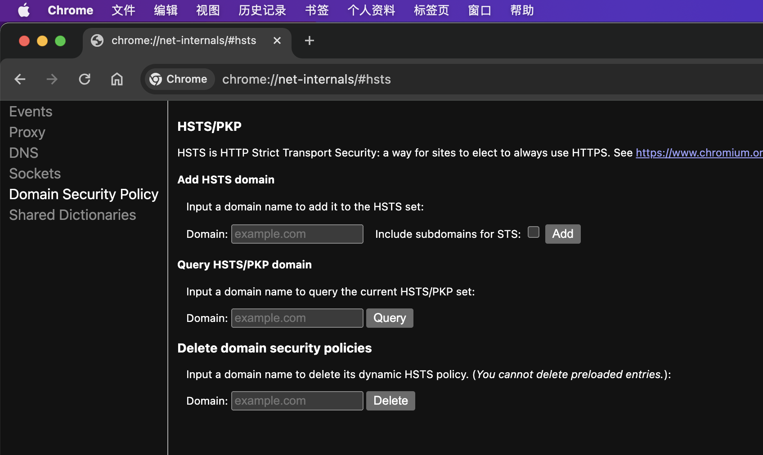Go to the home page icon

pos(117,80)
